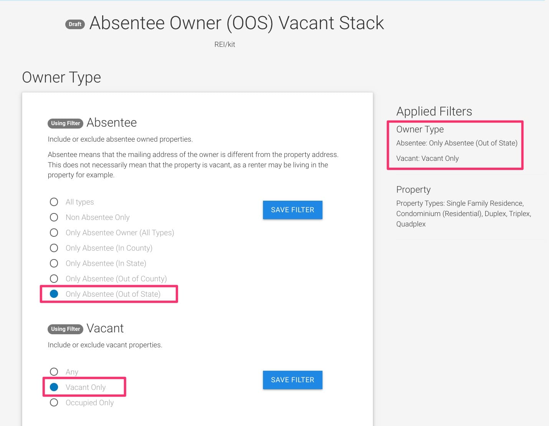The image size is (549, 426).
Task: Select the All types absentee option
Action: 54,202
